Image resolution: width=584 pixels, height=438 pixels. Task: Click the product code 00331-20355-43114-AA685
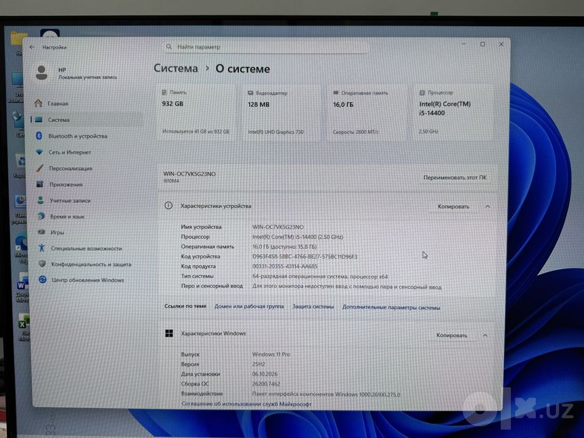(x=285, y=267)
